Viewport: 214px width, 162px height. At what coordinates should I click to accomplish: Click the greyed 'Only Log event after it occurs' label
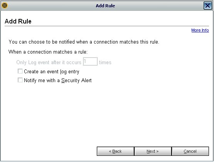tap(49, 62)
